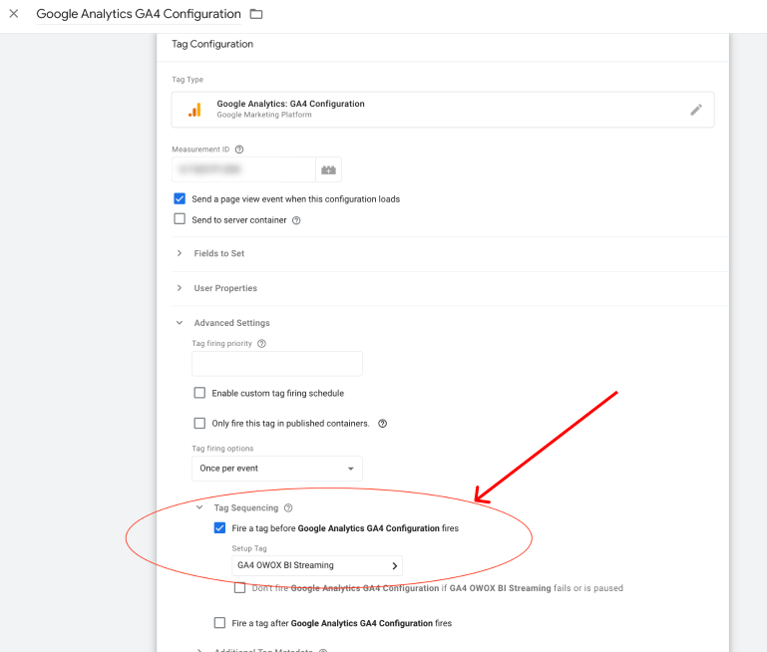Click the Tag firing priority input field

(x=277, y=364)
